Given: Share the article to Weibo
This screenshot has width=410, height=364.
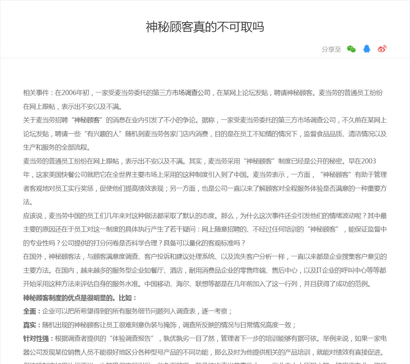Looking at the screenshot, I should point(382,49).
